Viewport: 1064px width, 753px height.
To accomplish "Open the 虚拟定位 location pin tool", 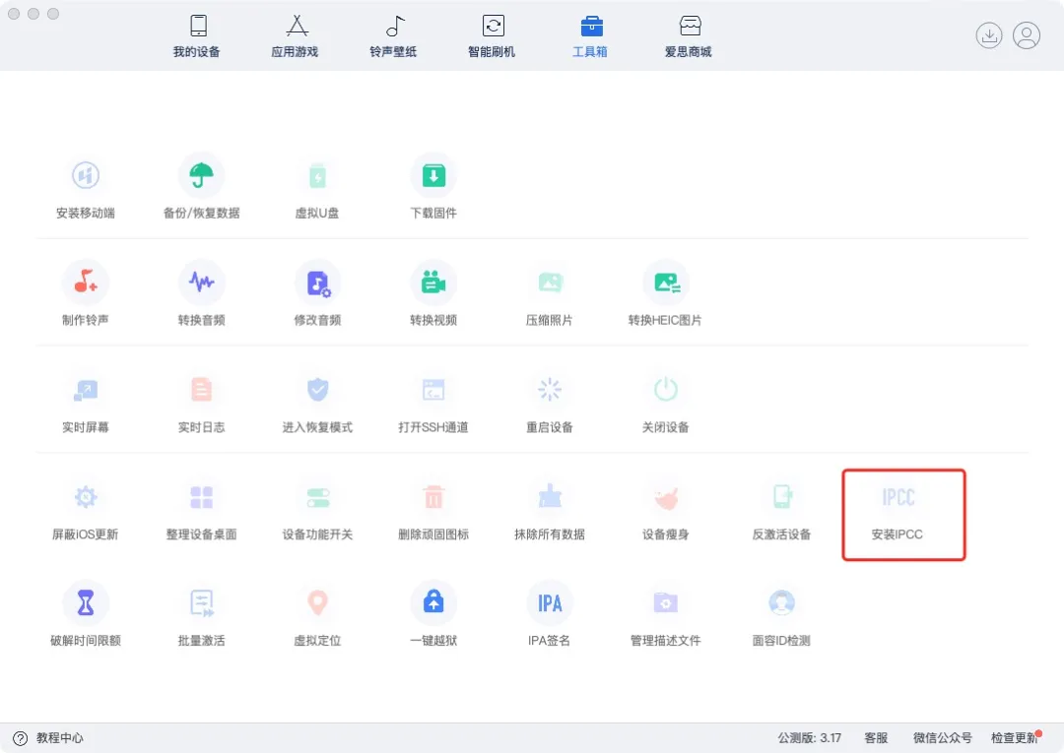I will tap(317, 603).
